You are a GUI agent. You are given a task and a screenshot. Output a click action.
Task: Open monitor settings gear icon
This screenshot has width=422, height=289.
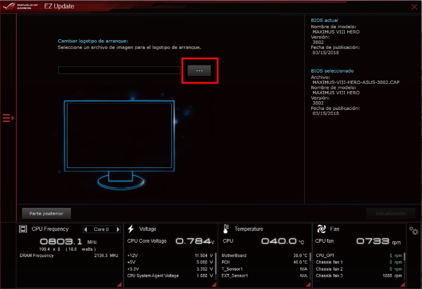pos(414,231)
